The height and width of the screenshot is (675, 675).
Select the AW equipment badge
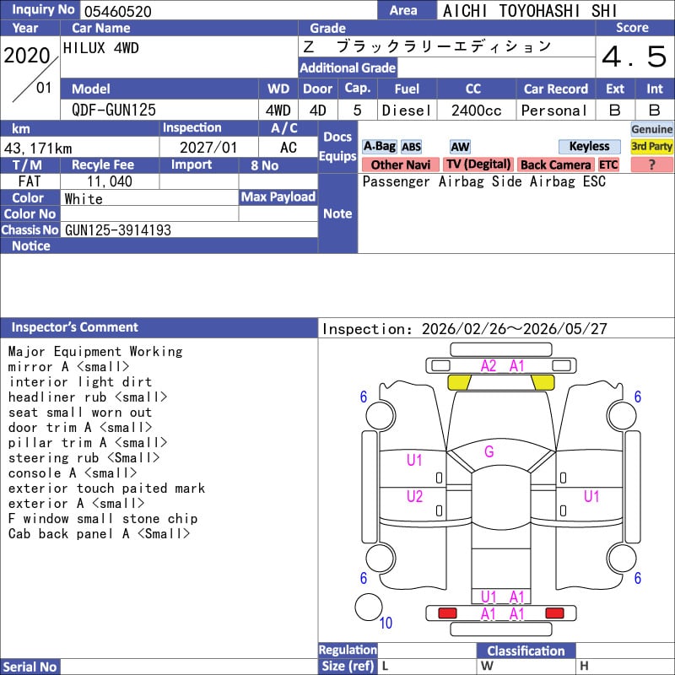(x=460, y=147)
